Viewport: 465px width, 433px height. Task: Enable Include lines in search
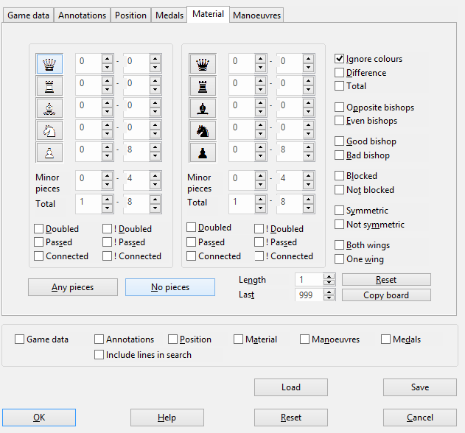(99, 355)
